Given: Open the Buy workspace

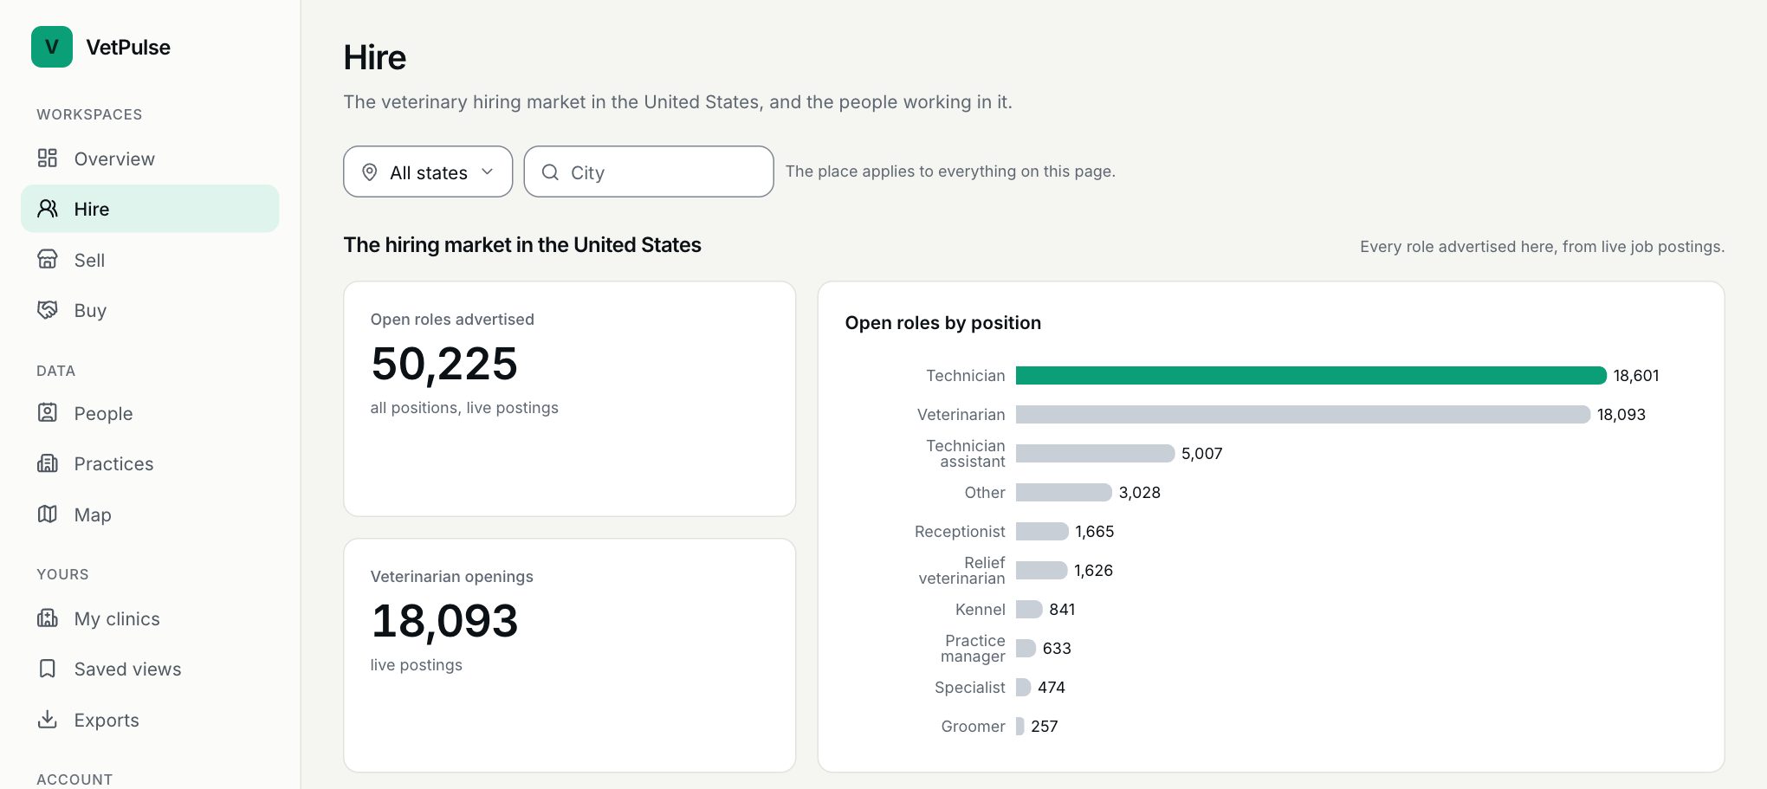Looking at the screenshot, I should coord(150,310).
